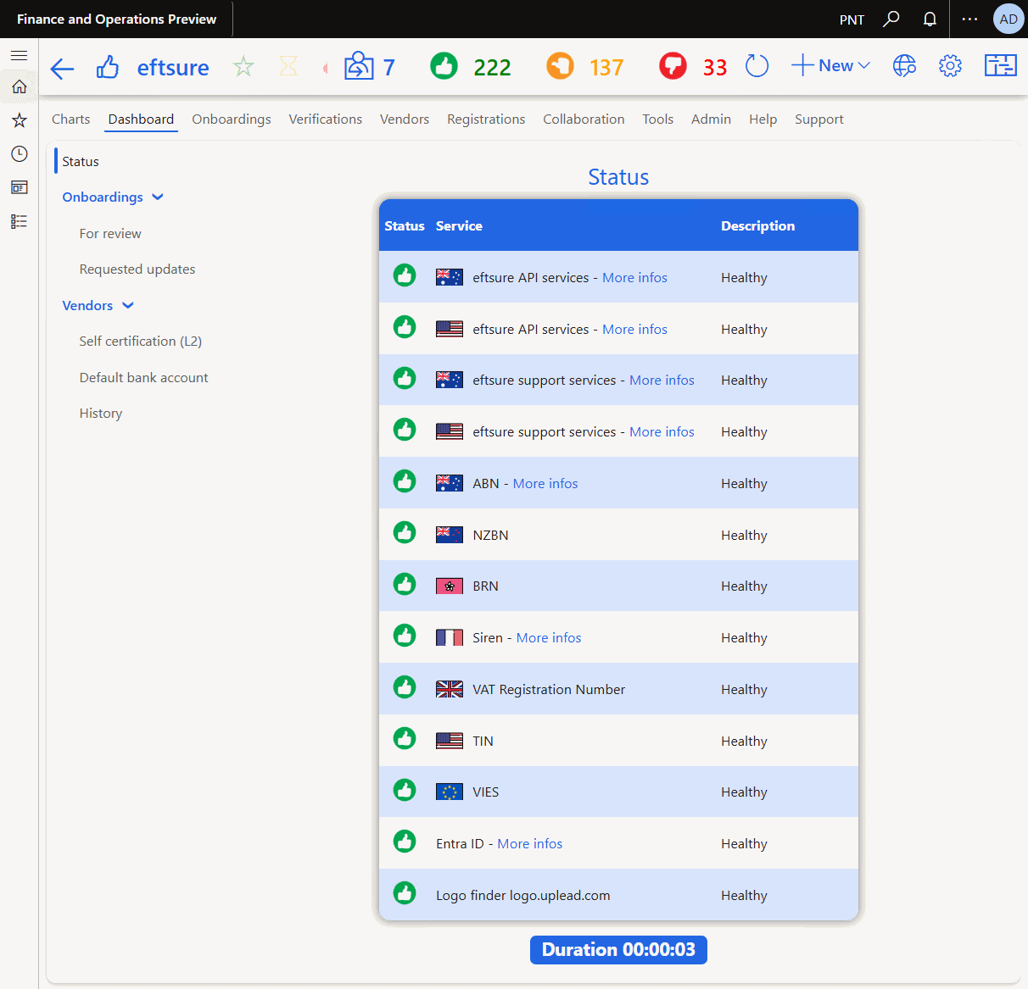The image size is (1028, 989).
Task: Click orange warning counter 137
Action: (585, 66)
